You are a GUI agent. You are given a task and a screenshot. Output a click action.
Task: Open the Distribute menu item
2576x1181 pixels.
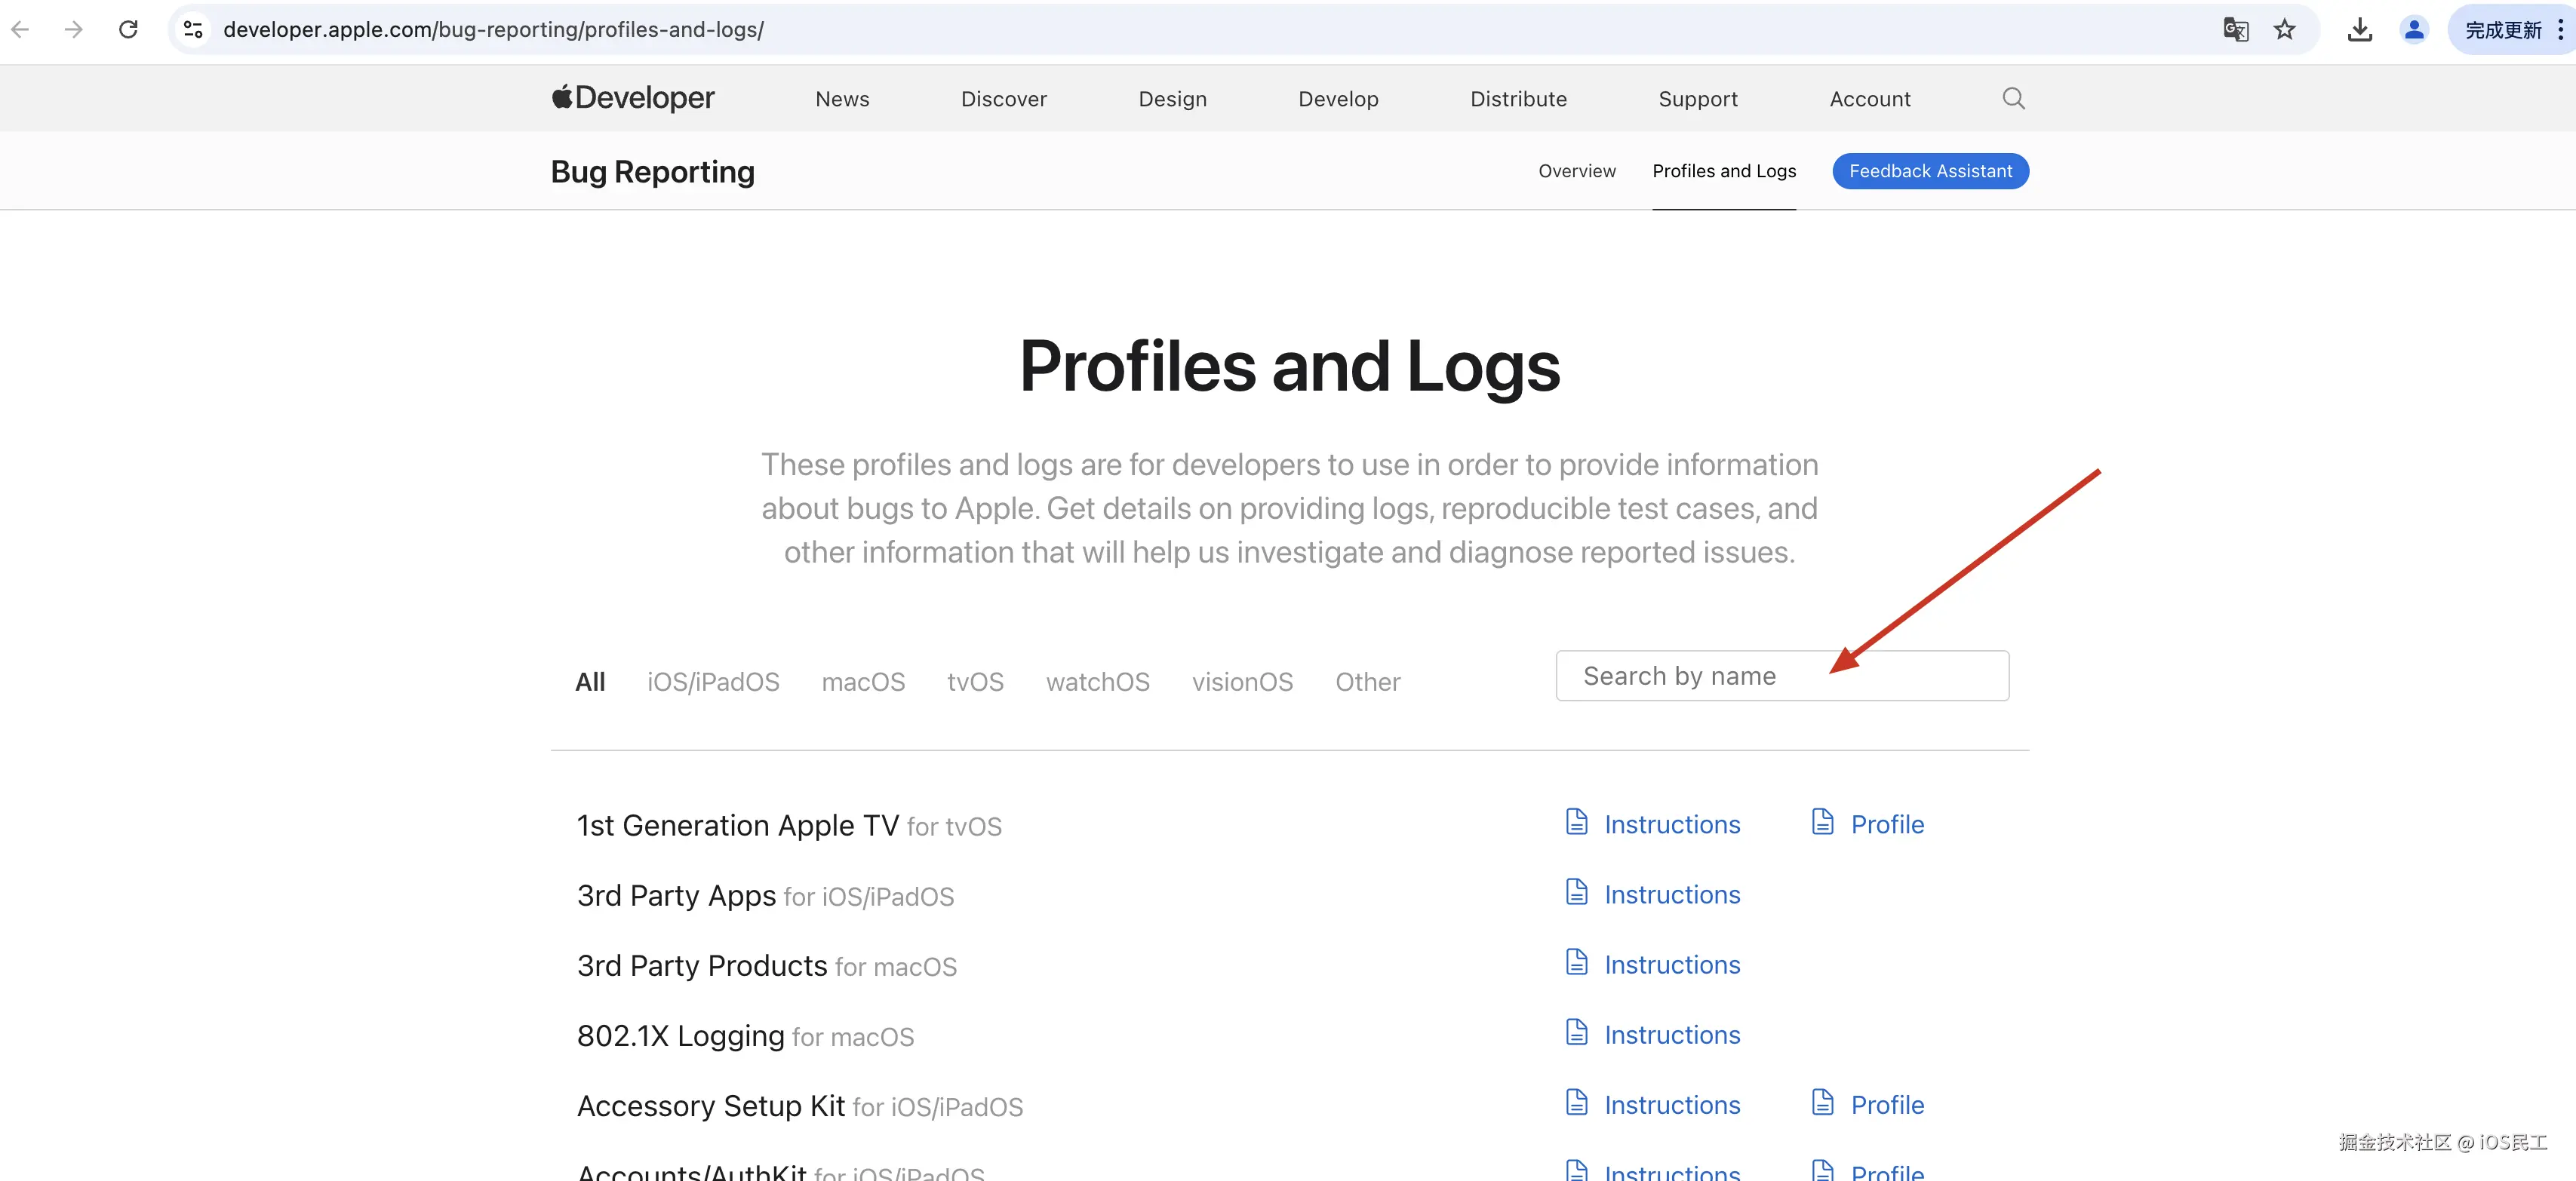click(1519, 99)
